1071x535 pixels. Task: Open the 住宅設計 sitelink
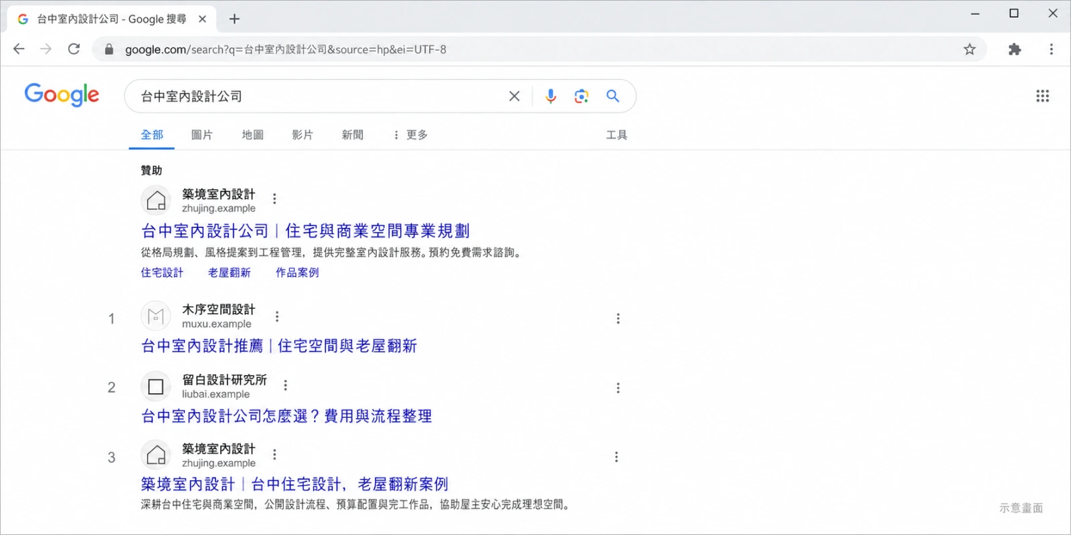click(162, 273)
